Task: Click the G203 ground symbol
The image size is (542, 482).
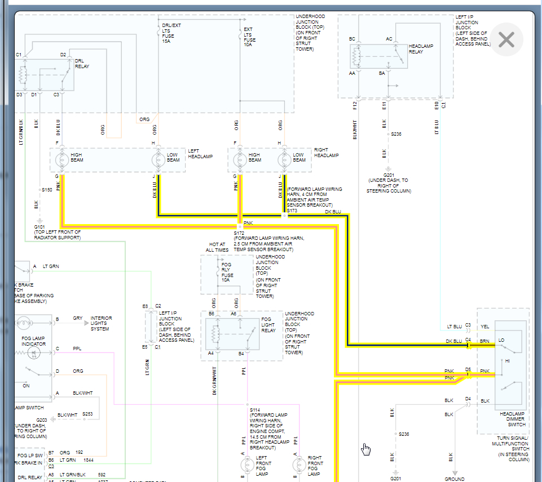Action: (53, 419)
